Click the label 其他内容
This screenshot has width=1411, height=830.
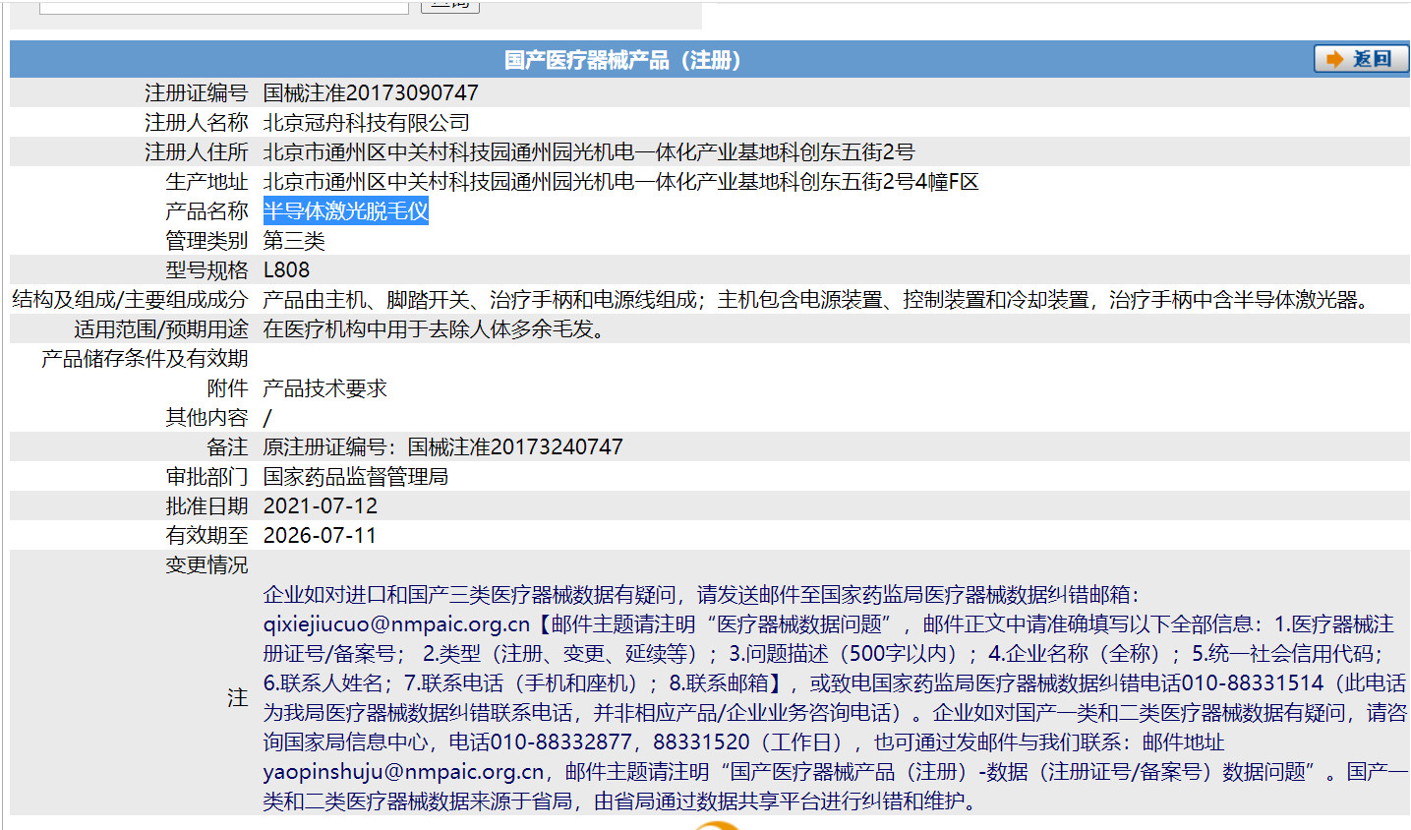tap(206, 417)
